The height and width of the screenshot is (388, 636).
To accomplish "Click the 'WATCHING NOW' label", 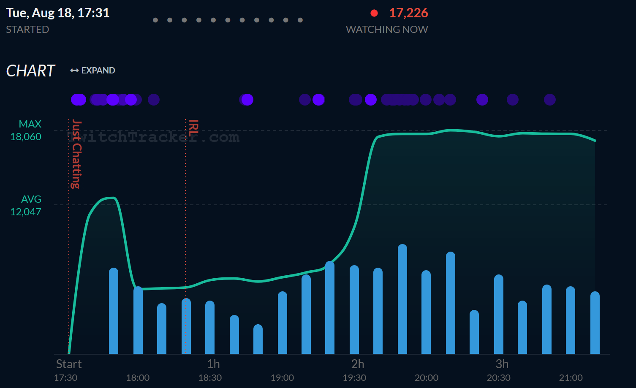I will click(x=387, y=30).
